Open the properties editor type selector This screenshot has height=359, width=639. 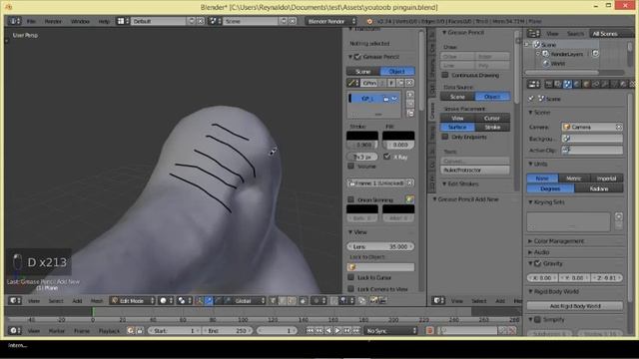[x=533, y=84]
